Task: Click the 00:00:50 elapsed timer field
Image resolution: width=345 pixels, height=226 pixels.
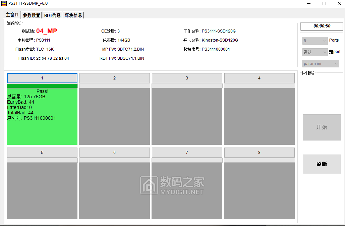Action: point(322,26)
